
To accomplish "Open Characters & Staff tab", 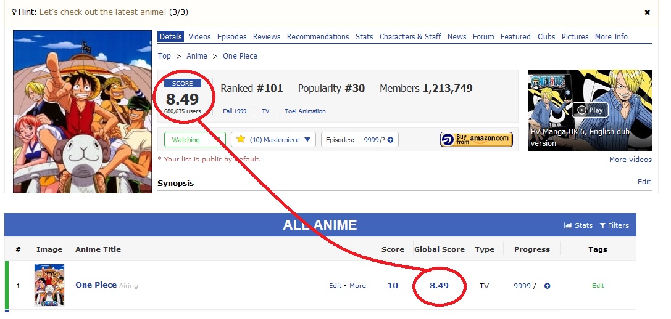I will click(410, 37).
